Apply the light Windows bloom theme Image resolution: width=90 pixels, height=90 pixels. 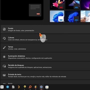[57, 16]
